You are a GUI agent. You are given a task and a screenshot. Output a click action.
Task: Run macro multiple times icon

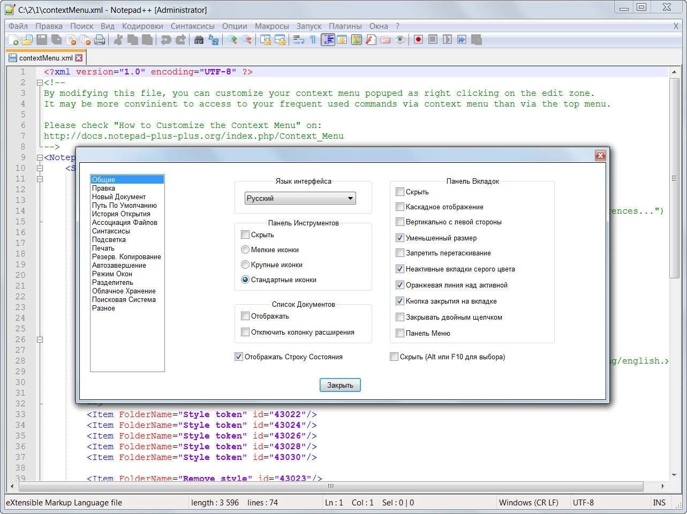click(x=462, y=40)
